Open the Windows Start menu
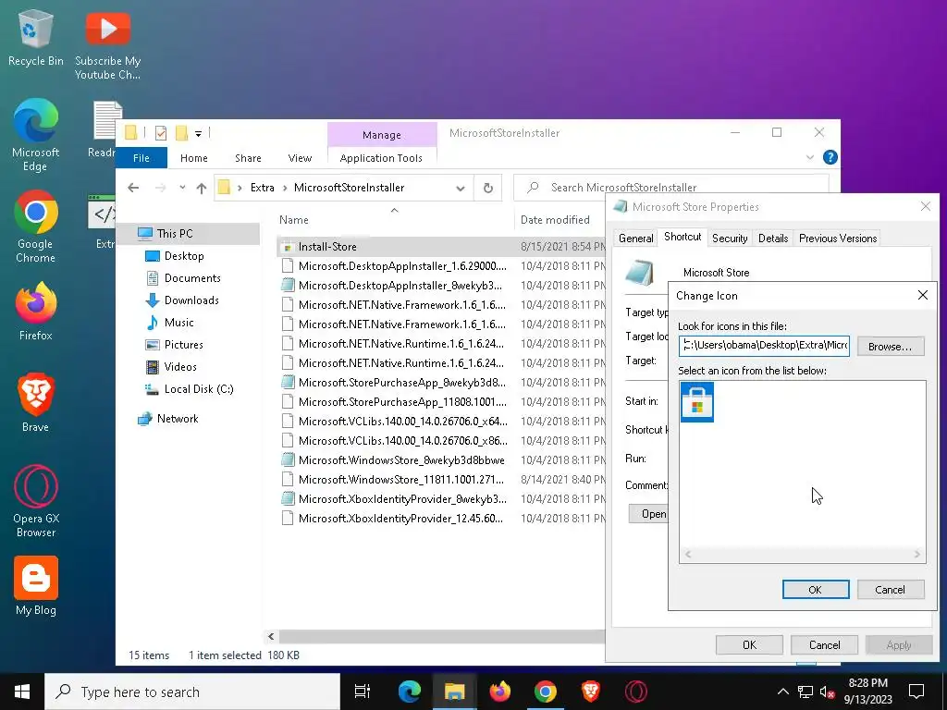Image resolution: width=947 pixels, height=710 pixels. click(x=22, y=692)
